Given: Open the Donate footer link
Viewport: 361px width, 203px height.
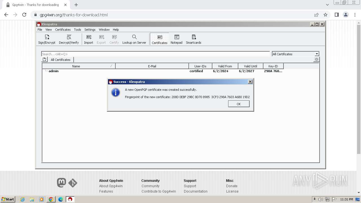Looking at the screenshot, I should pyautogui.click(x=232, y=186).
